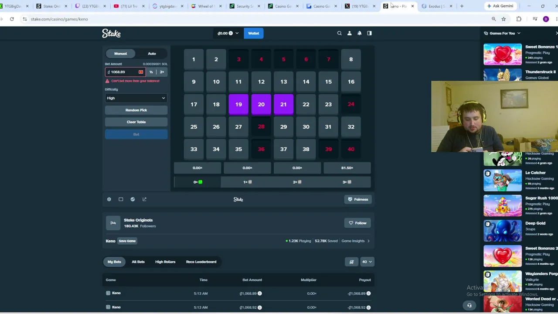Select keno number 1
This screenshot has width=558, height=314.
(194, 59)
